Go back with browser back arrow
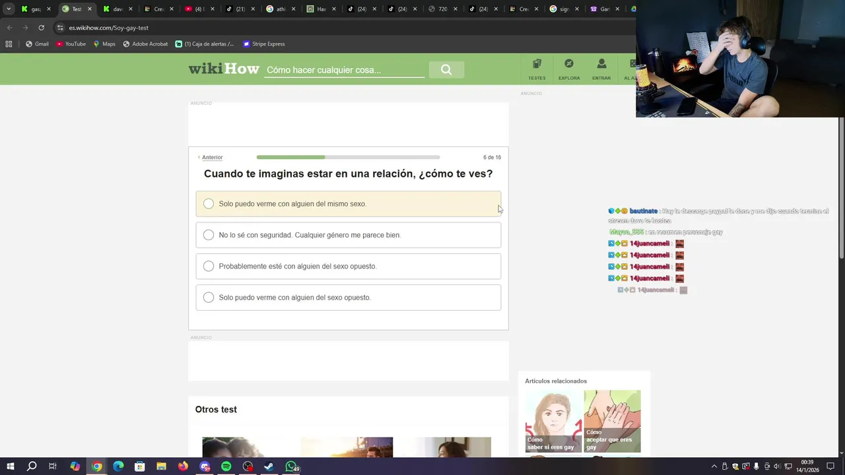The image size is (845, 475). (9, 28)
